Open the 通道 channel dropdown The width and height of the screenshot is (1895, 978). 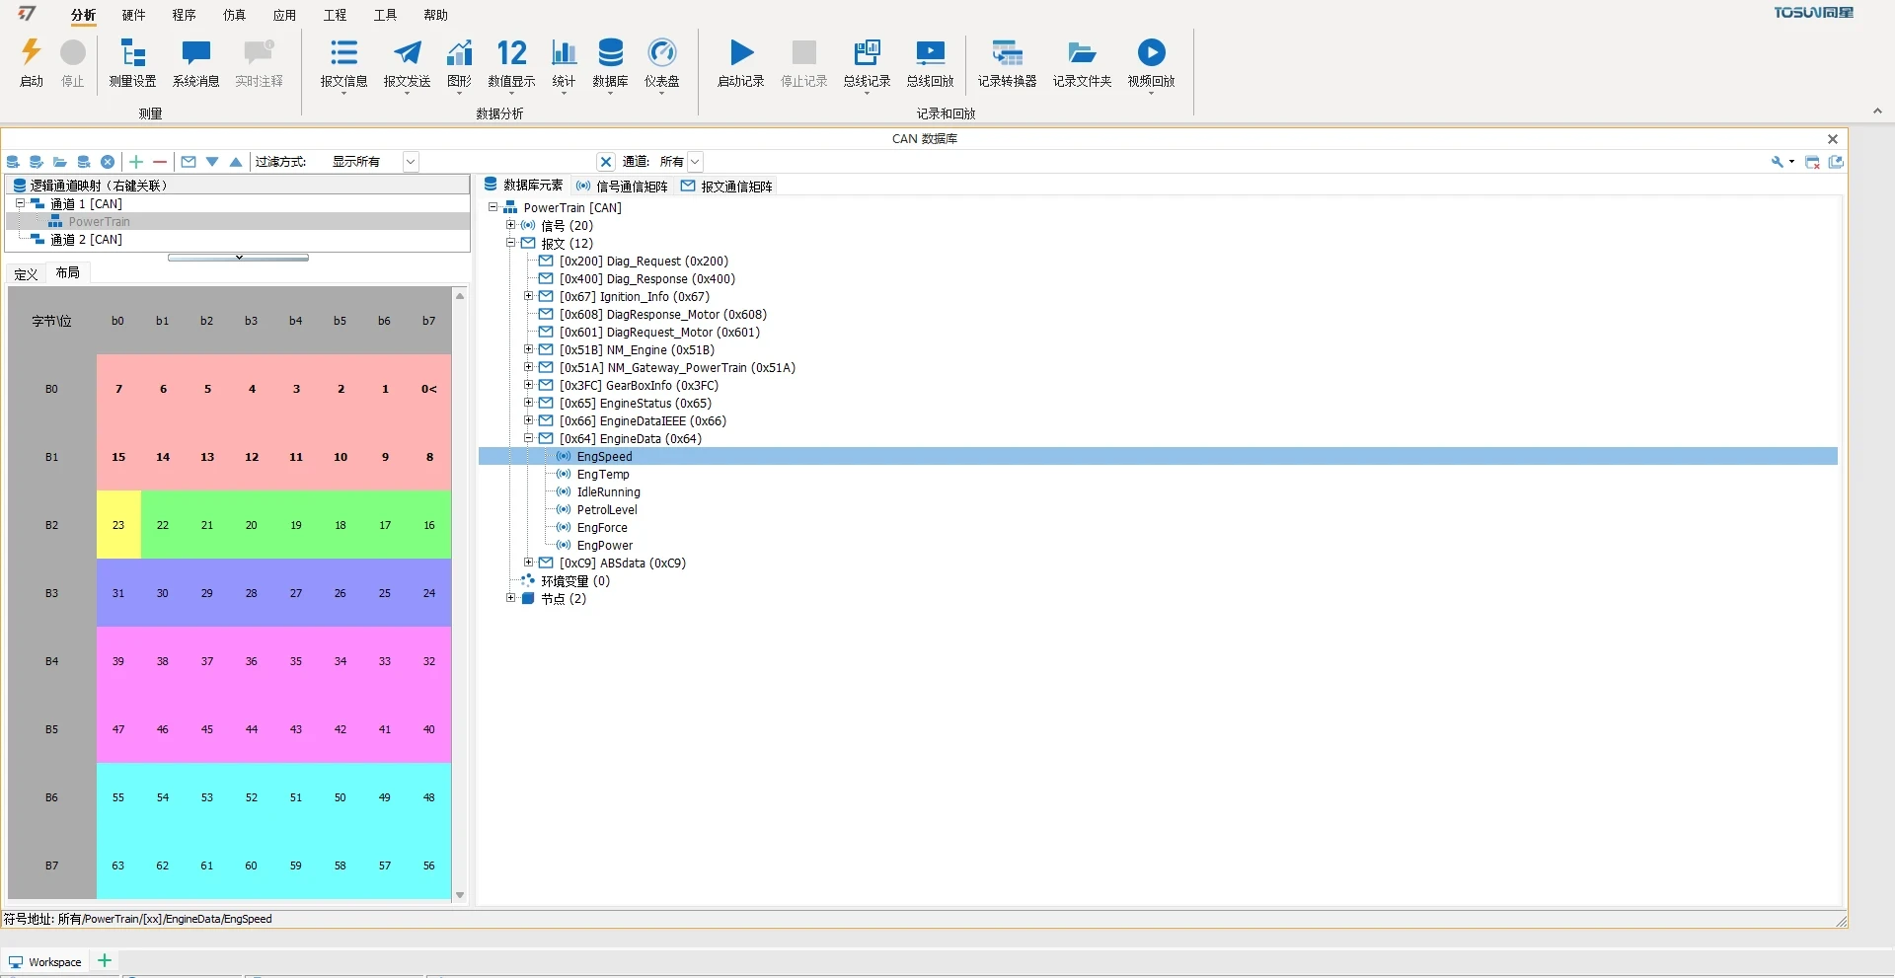695,162
